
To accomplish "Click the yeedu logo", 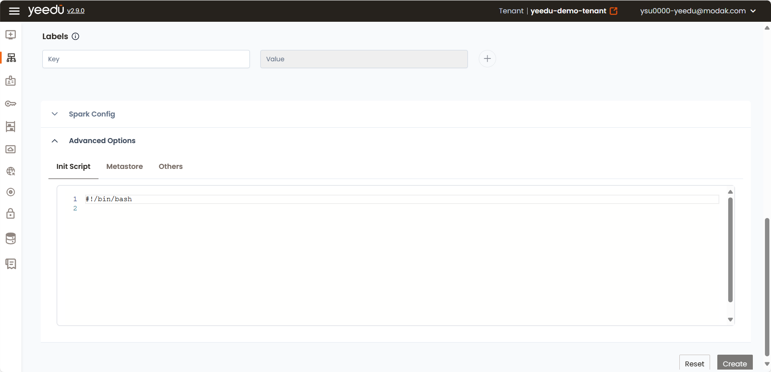I will (46, 10).
